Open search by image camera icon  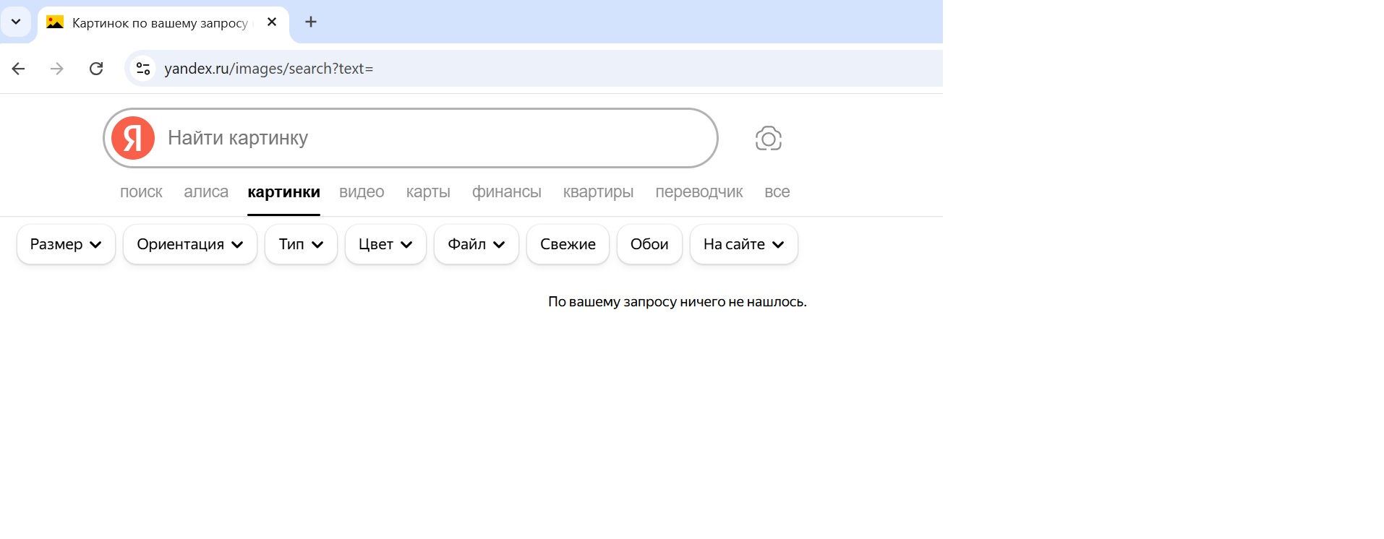pyautogui.click(x=769, y=138)
